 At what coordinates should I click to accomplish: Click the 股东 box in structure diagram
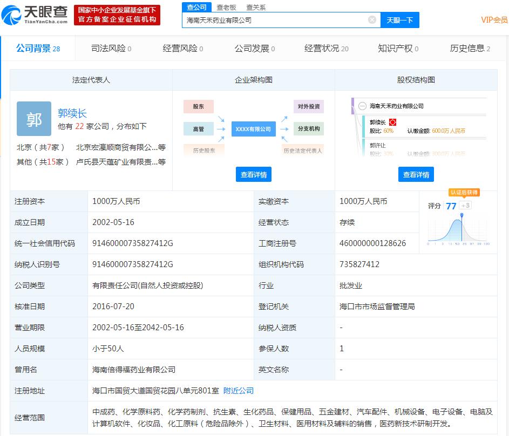coord(198,106)
